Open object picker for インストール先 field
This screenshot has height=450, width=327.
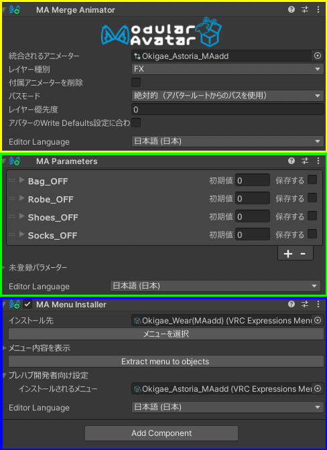(318, 320)
